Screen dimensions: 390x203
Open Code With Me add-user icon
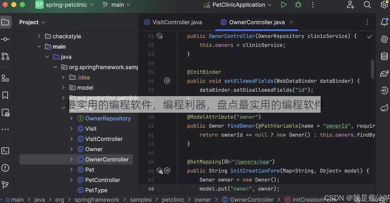click(x=351, y=5)
